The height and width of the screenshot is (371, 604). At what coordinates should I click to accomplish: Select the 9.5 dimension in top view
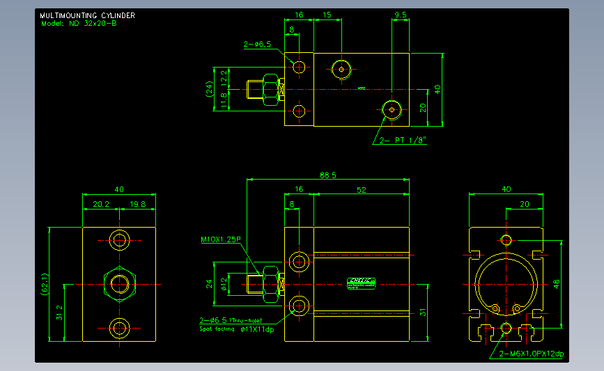(400, 15)
